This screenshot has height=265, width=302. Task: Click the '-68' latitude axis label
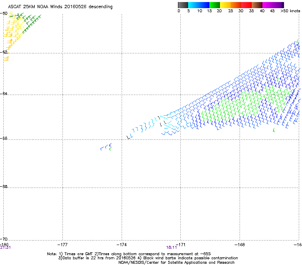click(x=4, y=187)
